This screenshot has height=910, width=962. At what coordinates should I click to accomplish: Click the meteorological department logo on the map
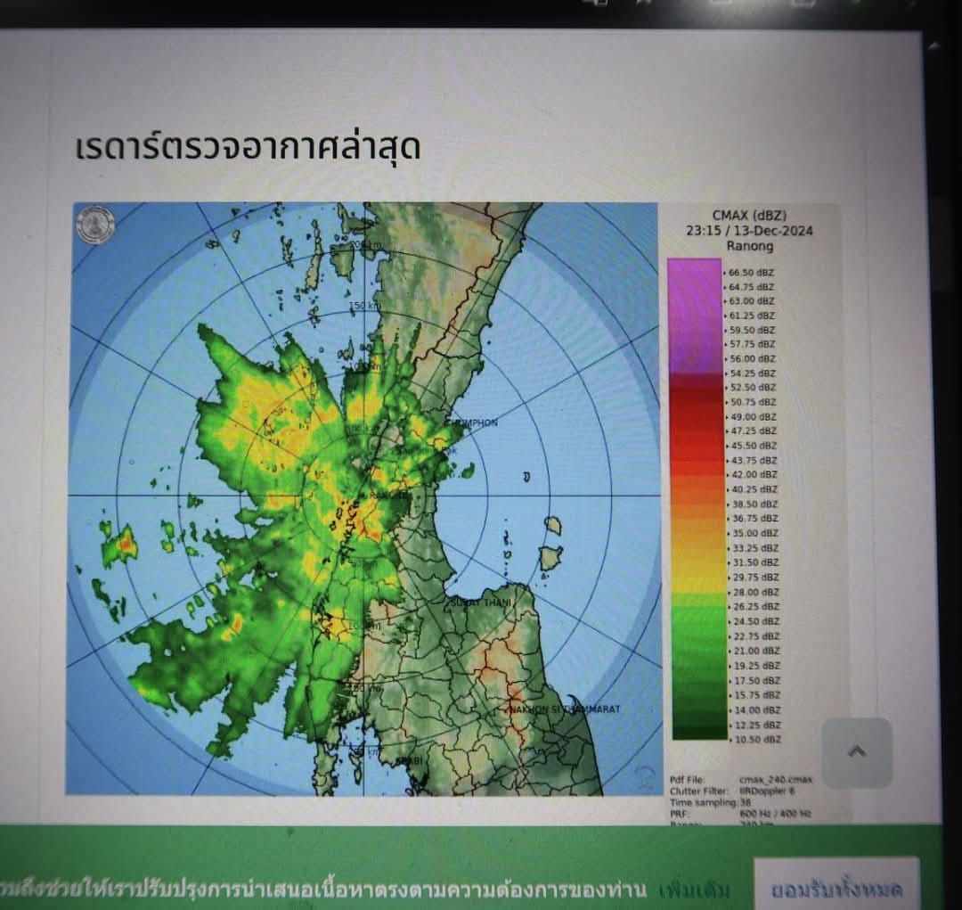tap(94, 225)
